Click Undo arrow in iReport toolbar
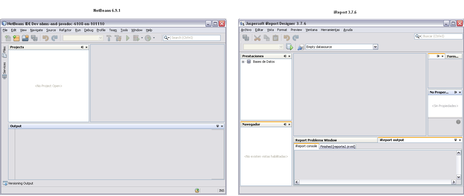This screenshot has height=196, width=464. click(287, 38)
